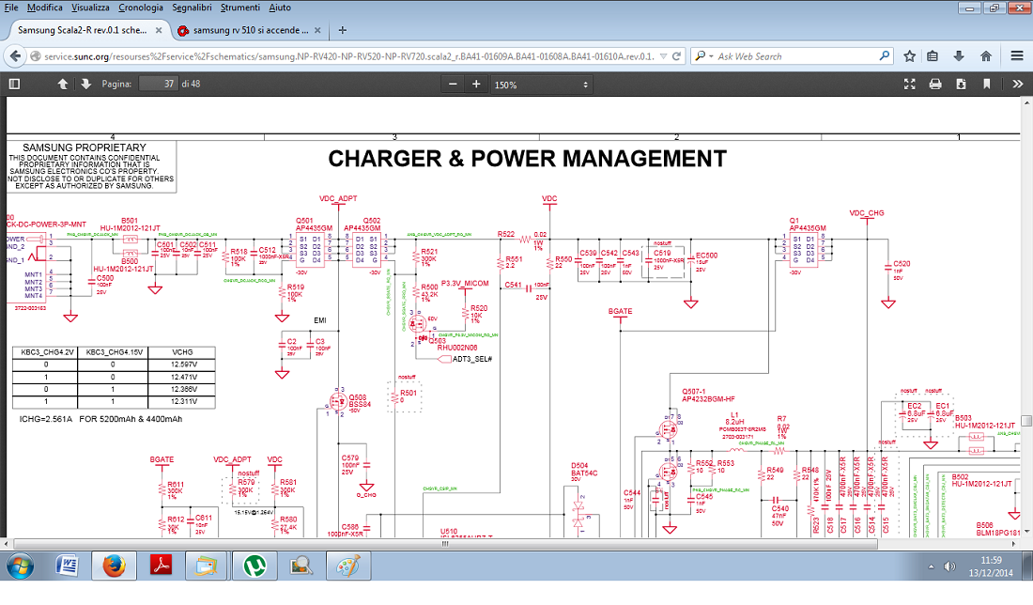Go to the previous PDF page
Image resolution: width=1033 pixels, height=605 pixels.
[x=62, y=84]
